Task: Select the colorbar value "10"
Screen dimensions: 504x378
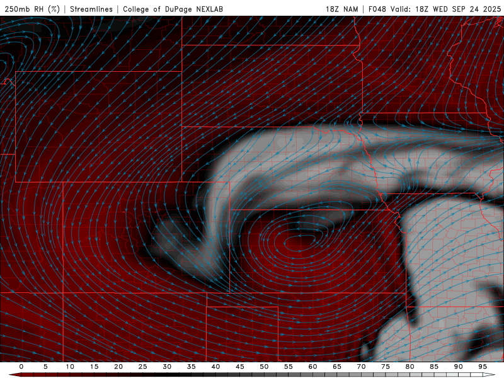Action: [x=70, y=367]
